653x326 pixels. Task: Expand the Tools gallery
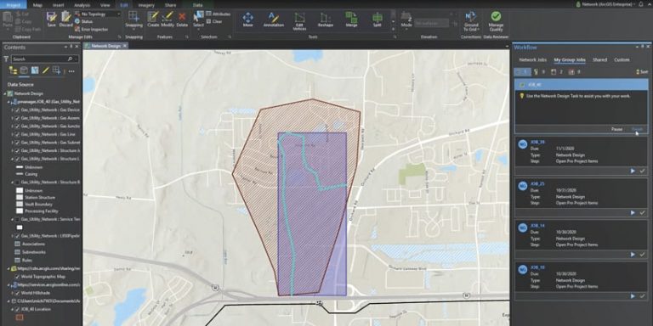[393, 30]
